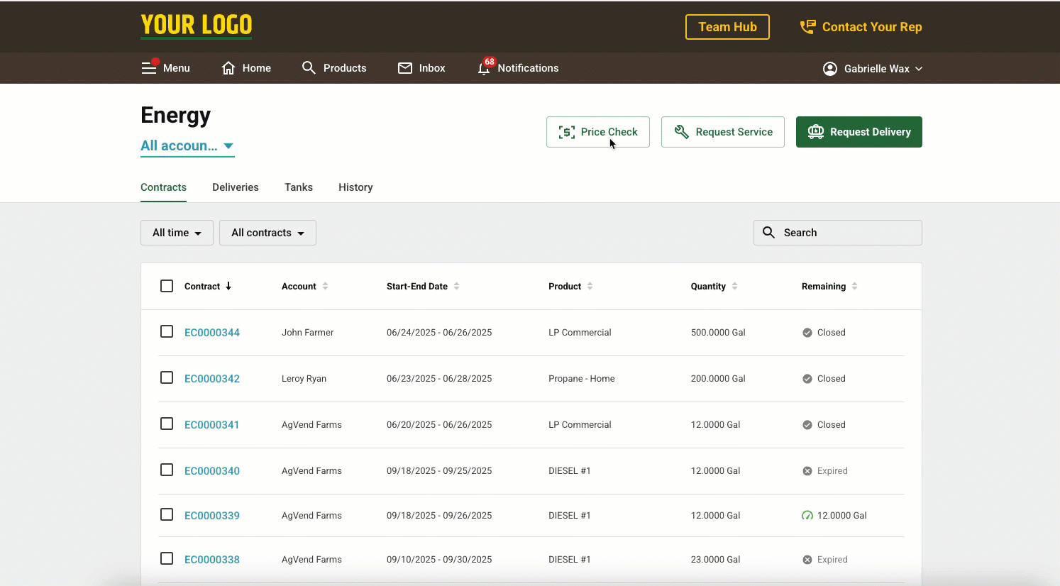
Task: Click date range 06/23/2025 - 06/28/2025
Action: coord(439,379)
